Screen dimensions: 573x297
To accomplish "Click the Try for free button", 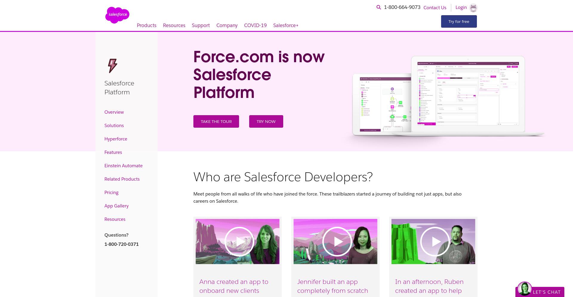I will 459,21.
